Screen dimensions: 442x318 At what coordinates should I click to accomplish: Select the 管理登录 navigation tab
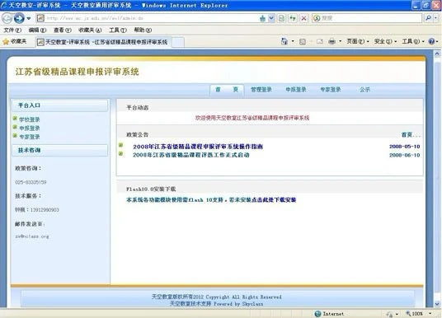pyautogui.click(x=261, y=90)
